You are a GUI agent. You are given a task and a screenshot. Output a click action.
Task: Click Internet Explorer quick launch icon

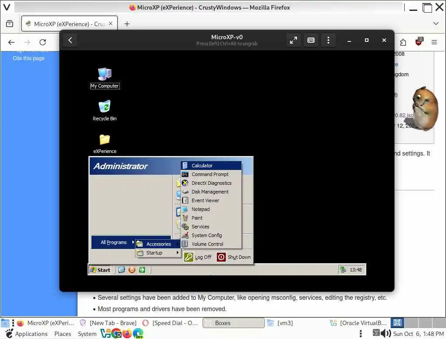coord(122,270)
